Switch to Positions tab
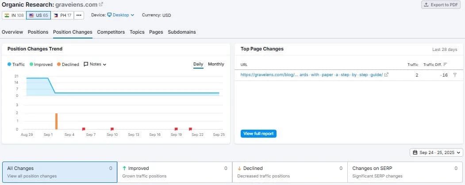This screenshot has width=465, height=185. (x=38, y=32)
